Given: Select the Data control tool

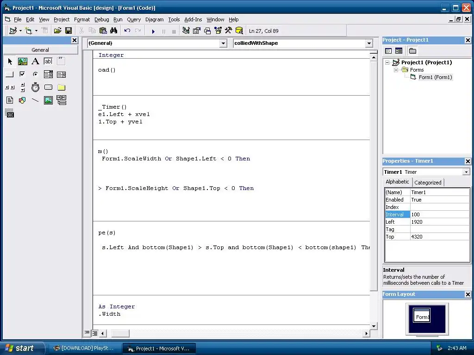Looking at the screenshot, I should 62,100.
